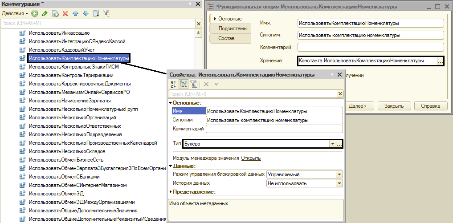Expand the Режим управления блокировкой данных dropdown
The height and width of the screenshot is (223, 453).
(339, 174)
